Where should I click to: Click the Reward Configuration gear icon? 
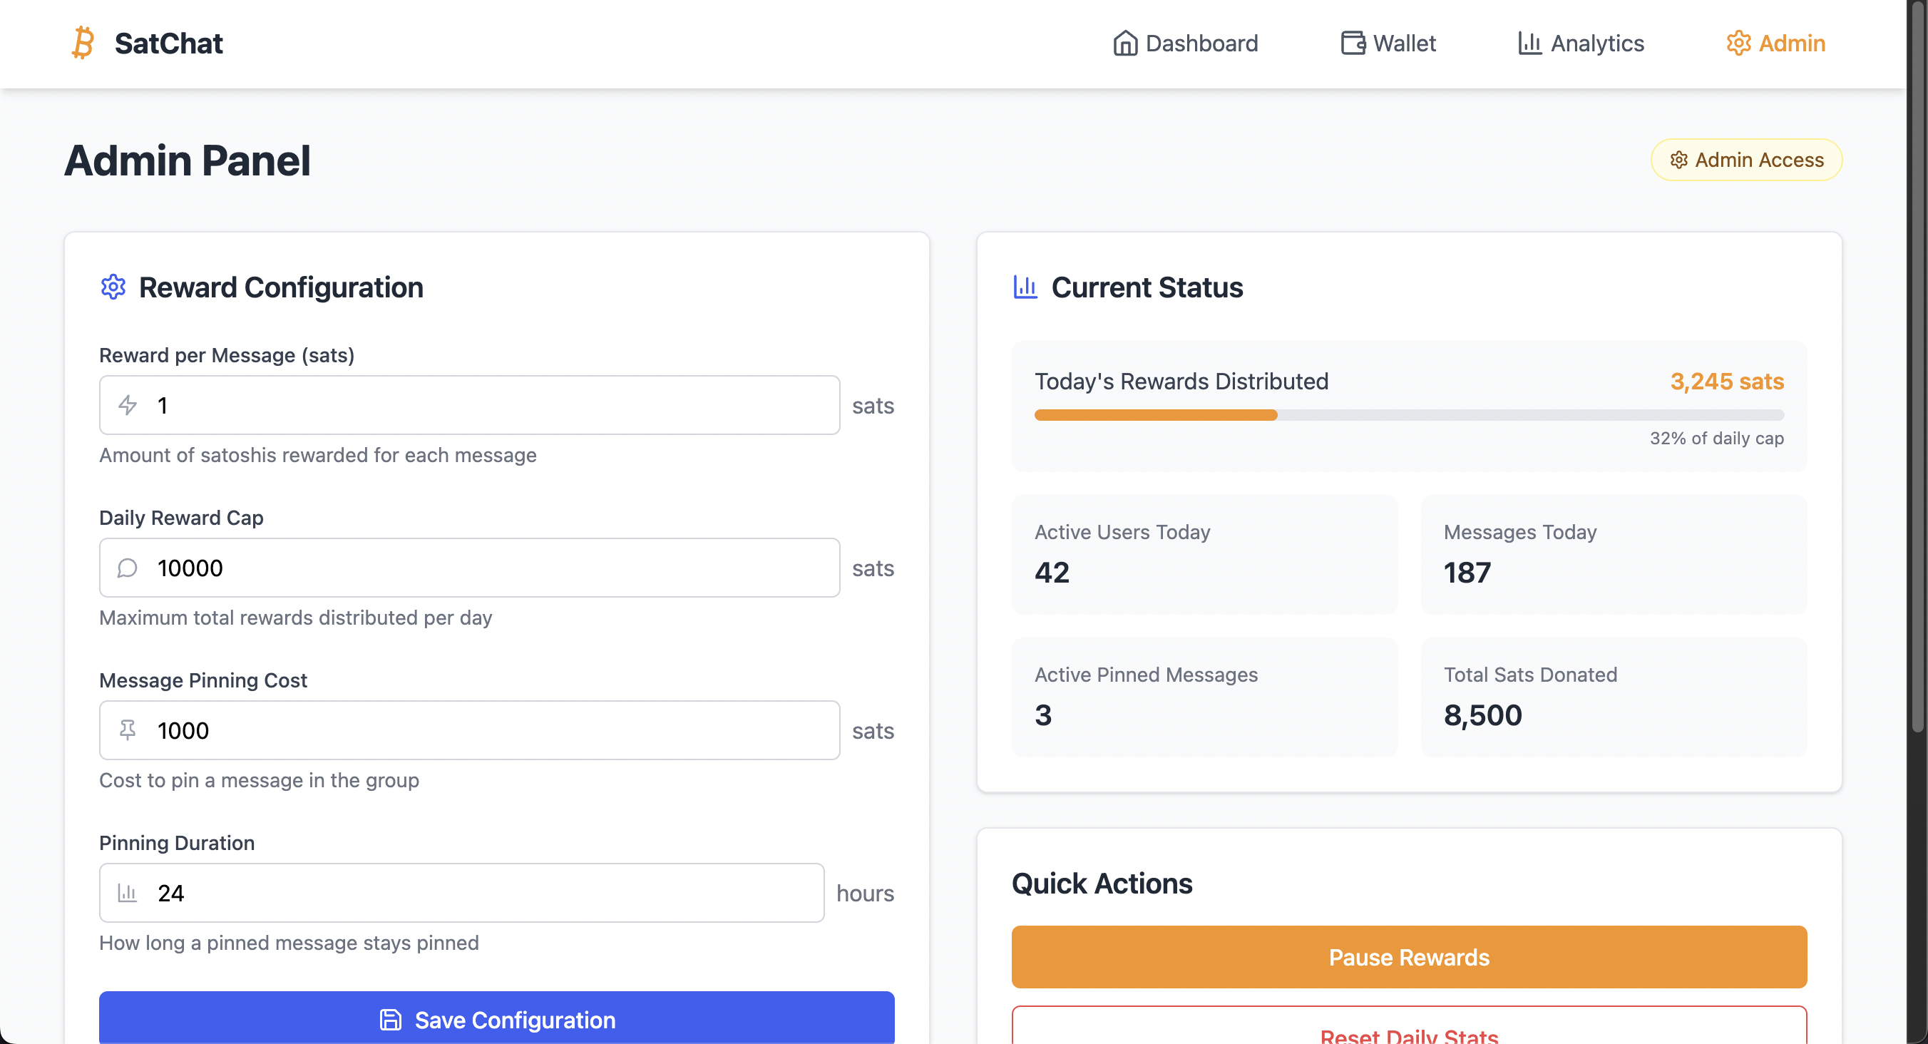[113, 287]
